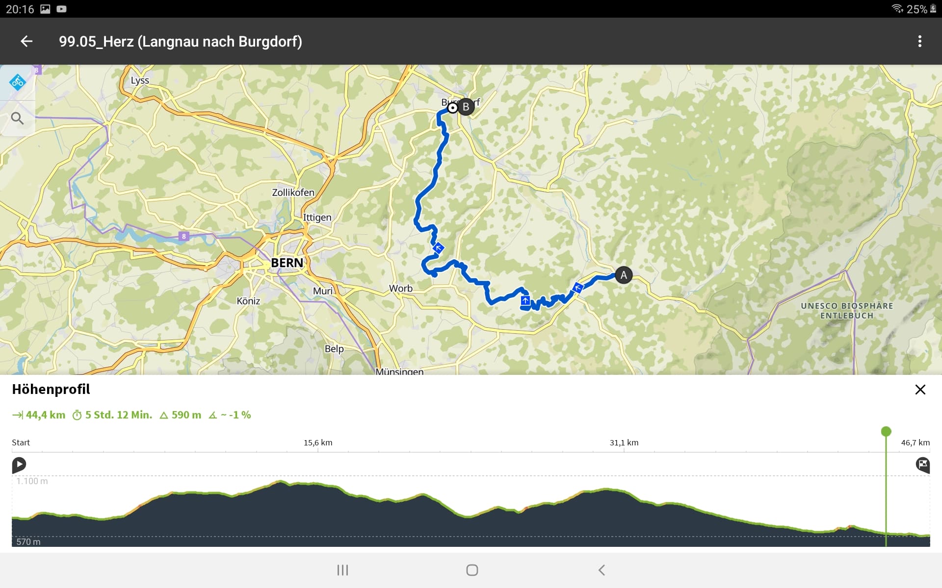Open the three-dot overflow menu
This screenshot has height=588, width=942.
pyautogui.click(x=919, y=42)
